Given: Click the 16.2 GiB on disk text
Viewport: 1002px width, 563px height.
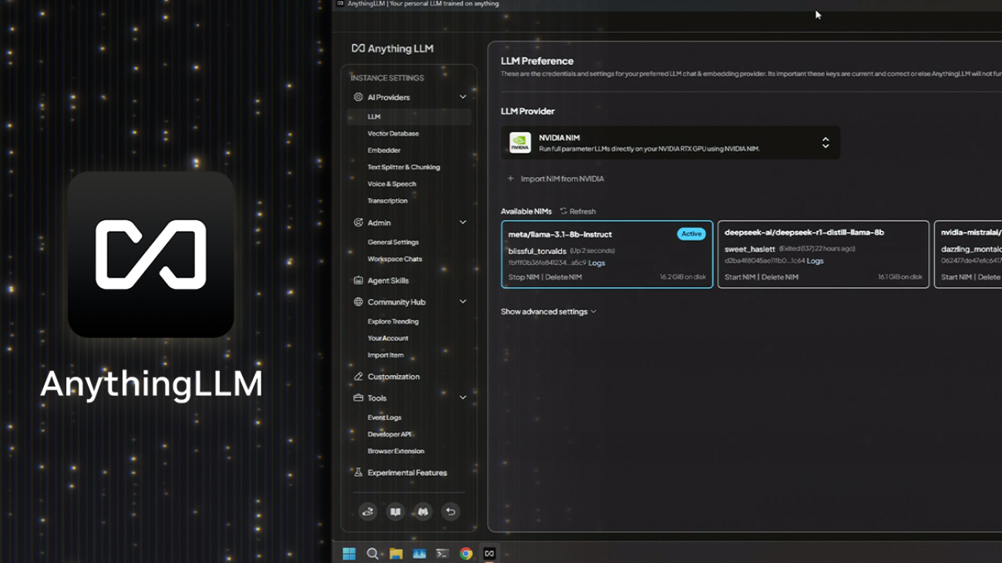Looking at the screenshot, I should (682, 277).
